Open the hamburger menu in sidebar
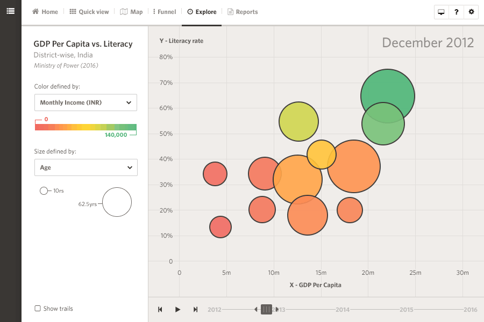484x322 pixels. pyautogui.click(x=10, y=11)
